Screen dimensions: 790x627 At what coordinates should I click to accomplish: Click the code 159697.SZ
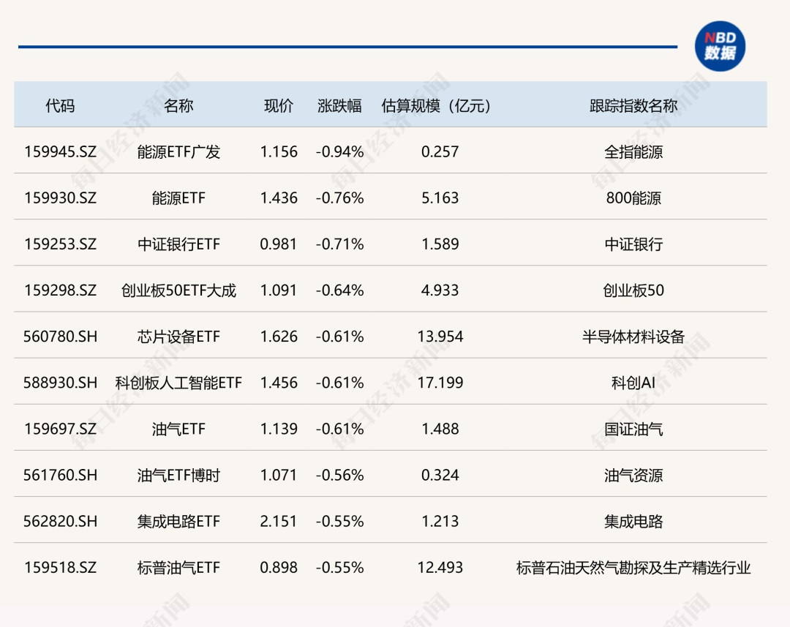click(60, 429)
